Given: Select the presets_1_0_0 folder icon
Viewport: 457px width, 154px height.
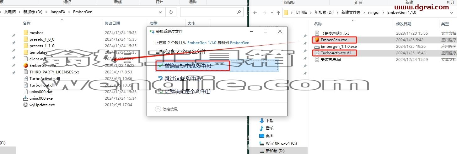Looking at the screenshot, I should pos(26,39).
